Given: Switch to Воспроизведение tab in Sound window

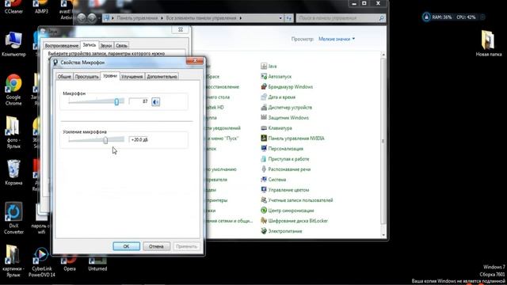Looking at the screenshot, I should click(x=62, y=46).
